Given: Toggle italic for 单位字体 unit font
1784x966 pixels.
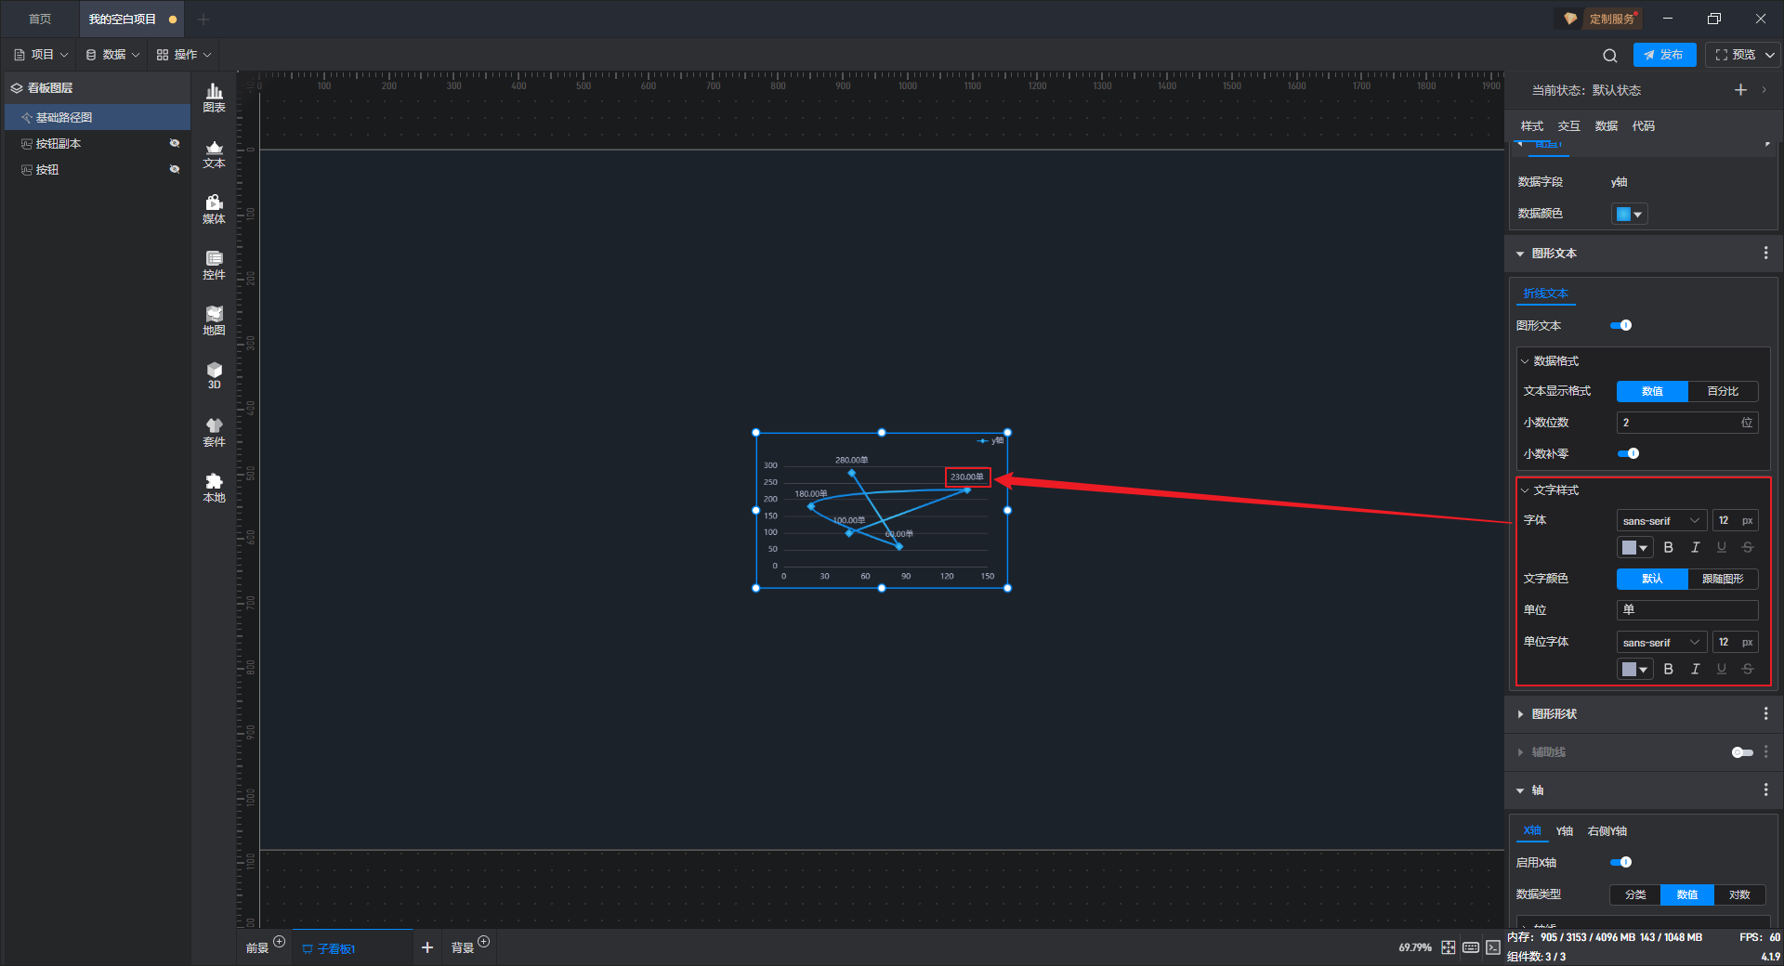Looking at the screenshot, I should pyautogui.click(x=1695, y=669).
